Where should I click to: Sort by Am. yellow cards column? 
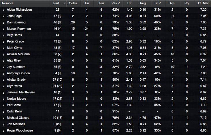(x=173, y=3)
